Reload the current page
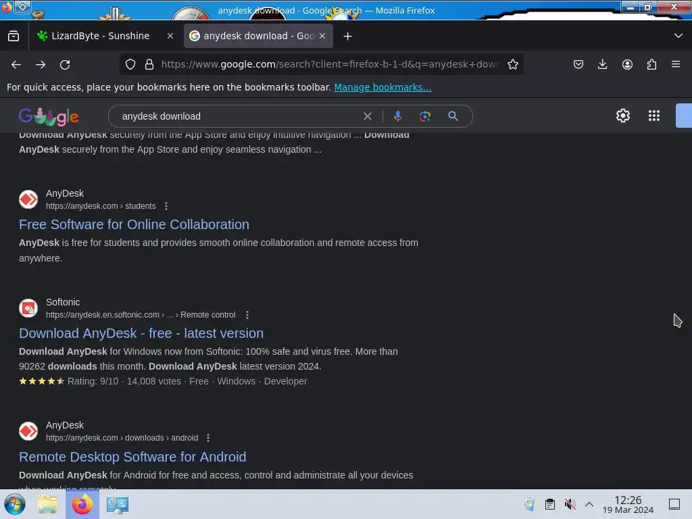This screenshot has width=692, height=519. tap(65, 64)
